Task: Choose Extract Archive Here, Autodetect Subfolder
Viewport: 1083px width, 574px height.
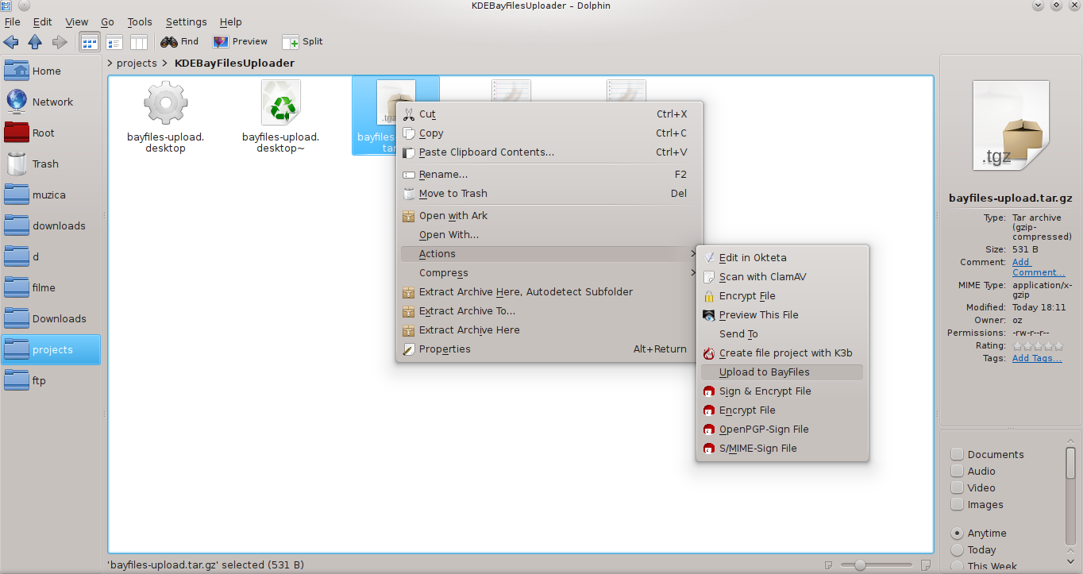Action: click(x=549, y=292)
